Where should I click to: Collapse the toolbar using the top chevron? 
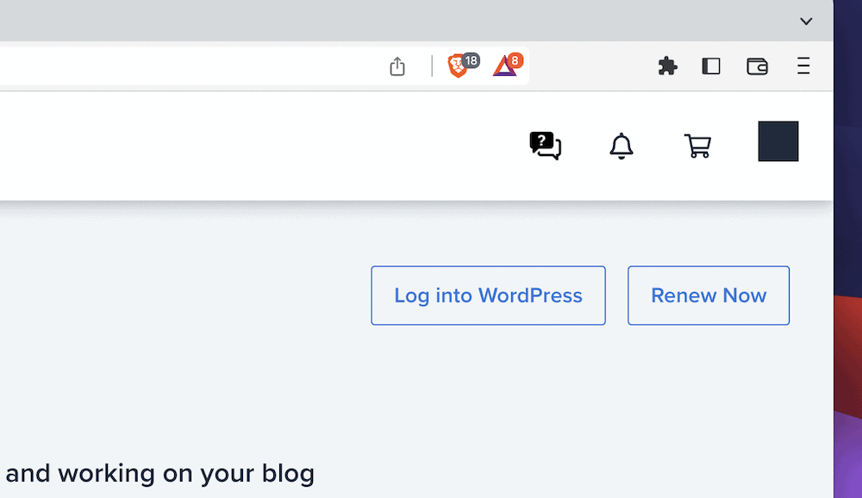(x=807, y=21)
